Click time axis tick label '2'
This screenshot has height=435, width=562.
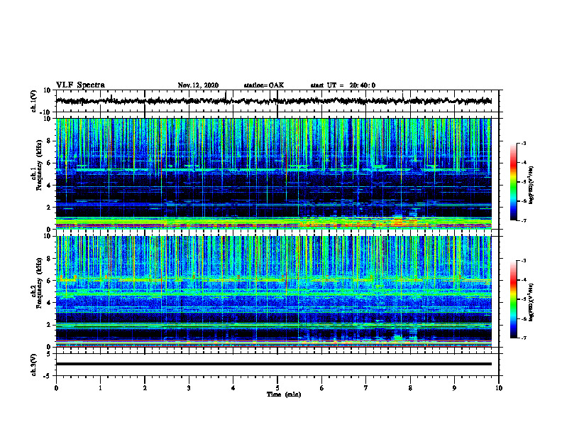coord(145,388)
